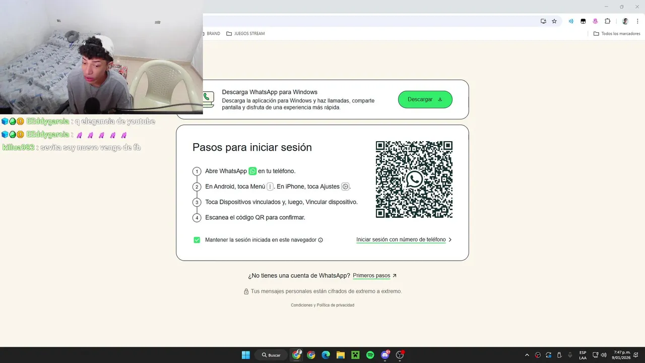The height and width of the screenshot is (363, 645).
Task: Open Todos los marcadores folder
Action: [x=617, y=34]
